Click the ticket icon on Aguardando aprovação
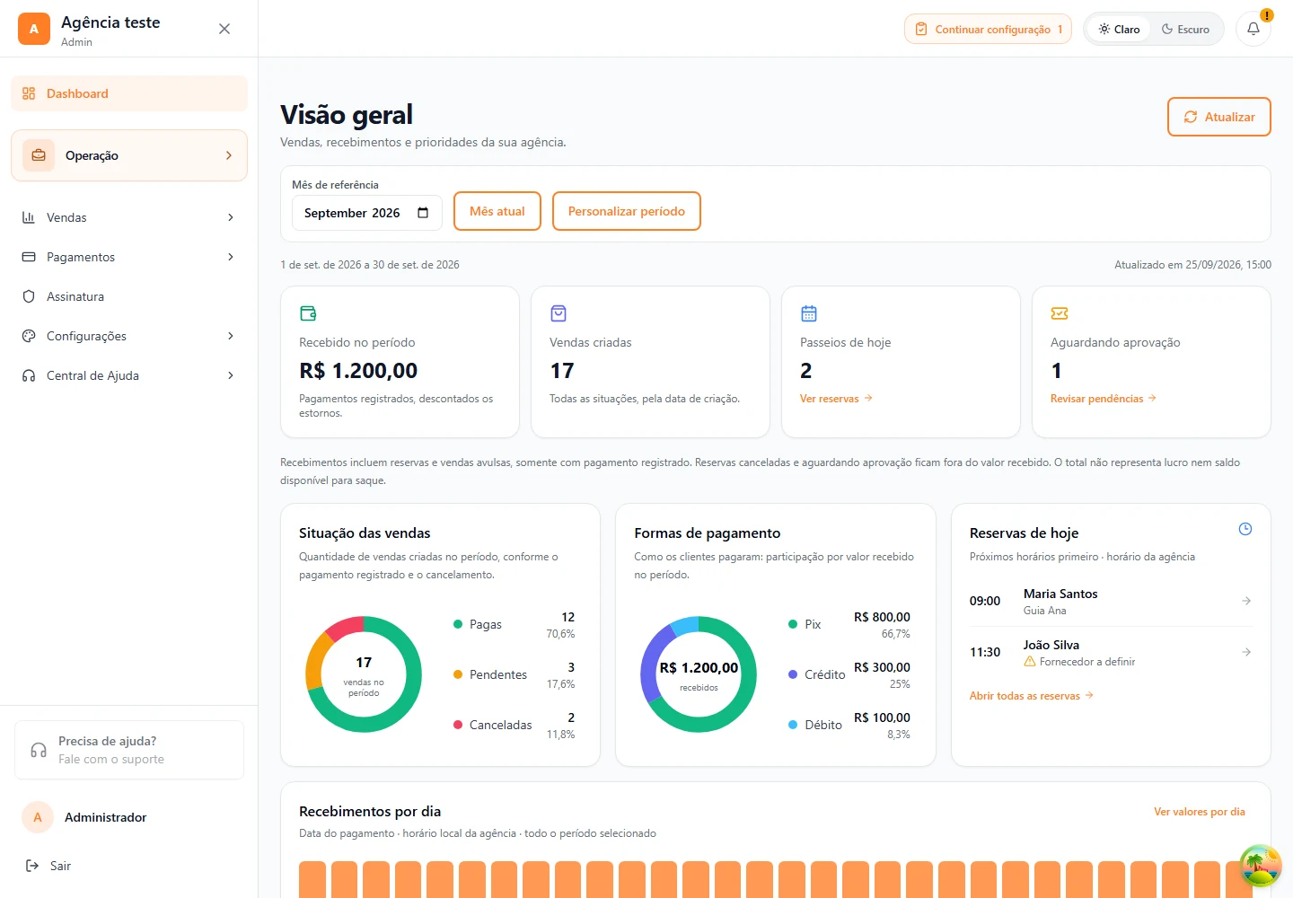 pos(1060,313)
